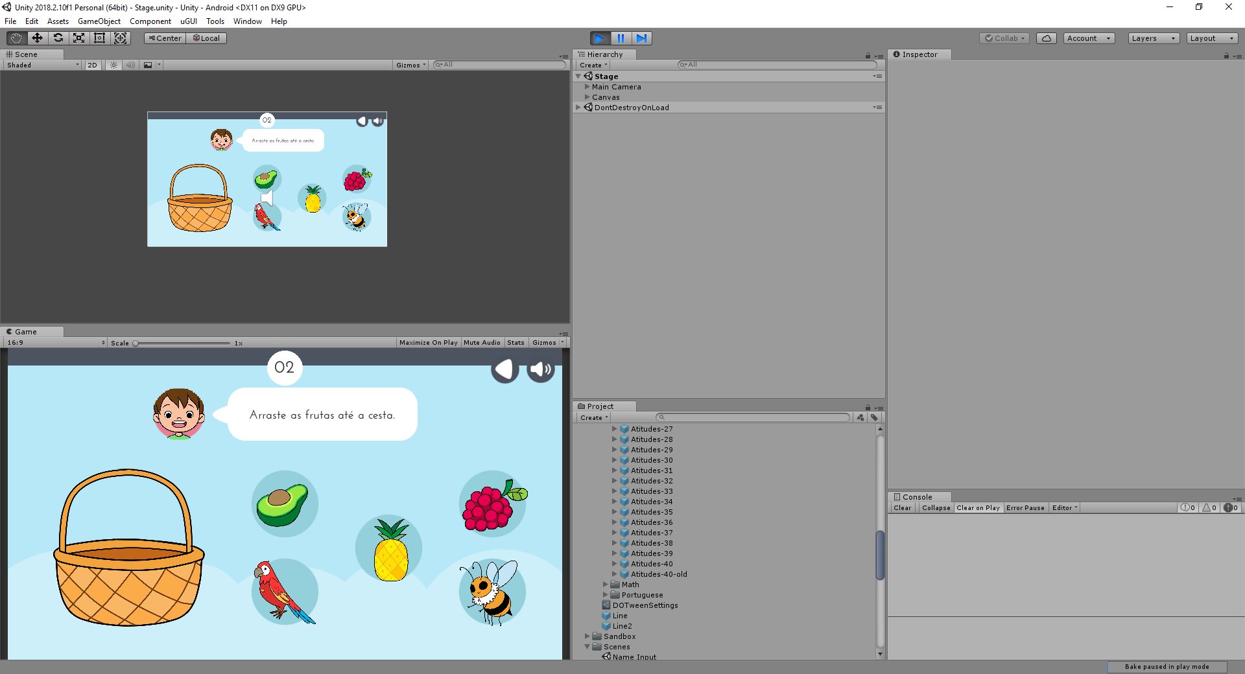Viewport: 1245px width, 674px height.
Task: Toggle Maximize On Play
Action: point(429,343)
